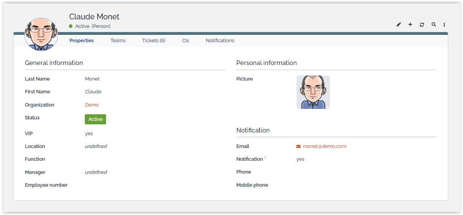This screenshot has height=215, width=463.
Task: Open the three-dot more actions menu
Action: [x=444, y=25]
